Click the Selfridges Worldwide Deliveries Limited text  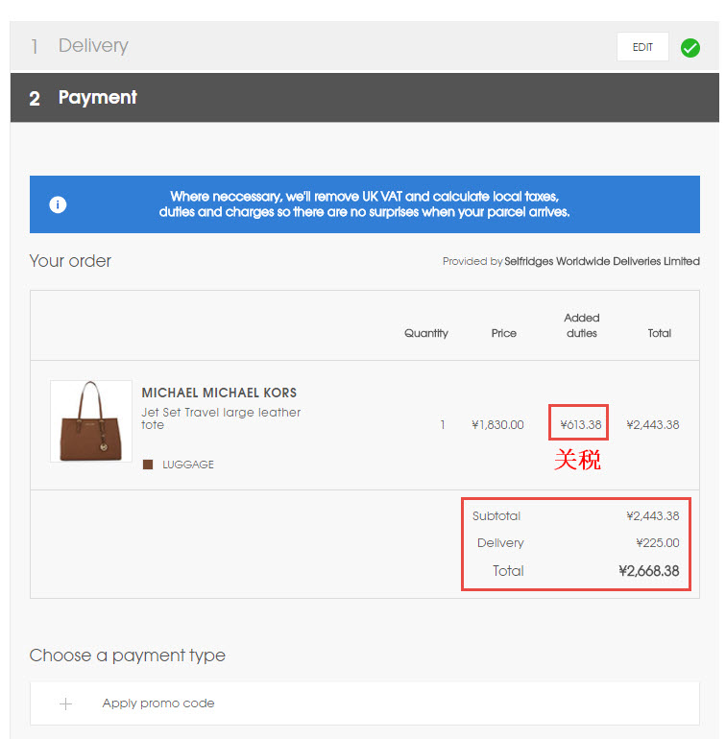(x=602, y=261)
